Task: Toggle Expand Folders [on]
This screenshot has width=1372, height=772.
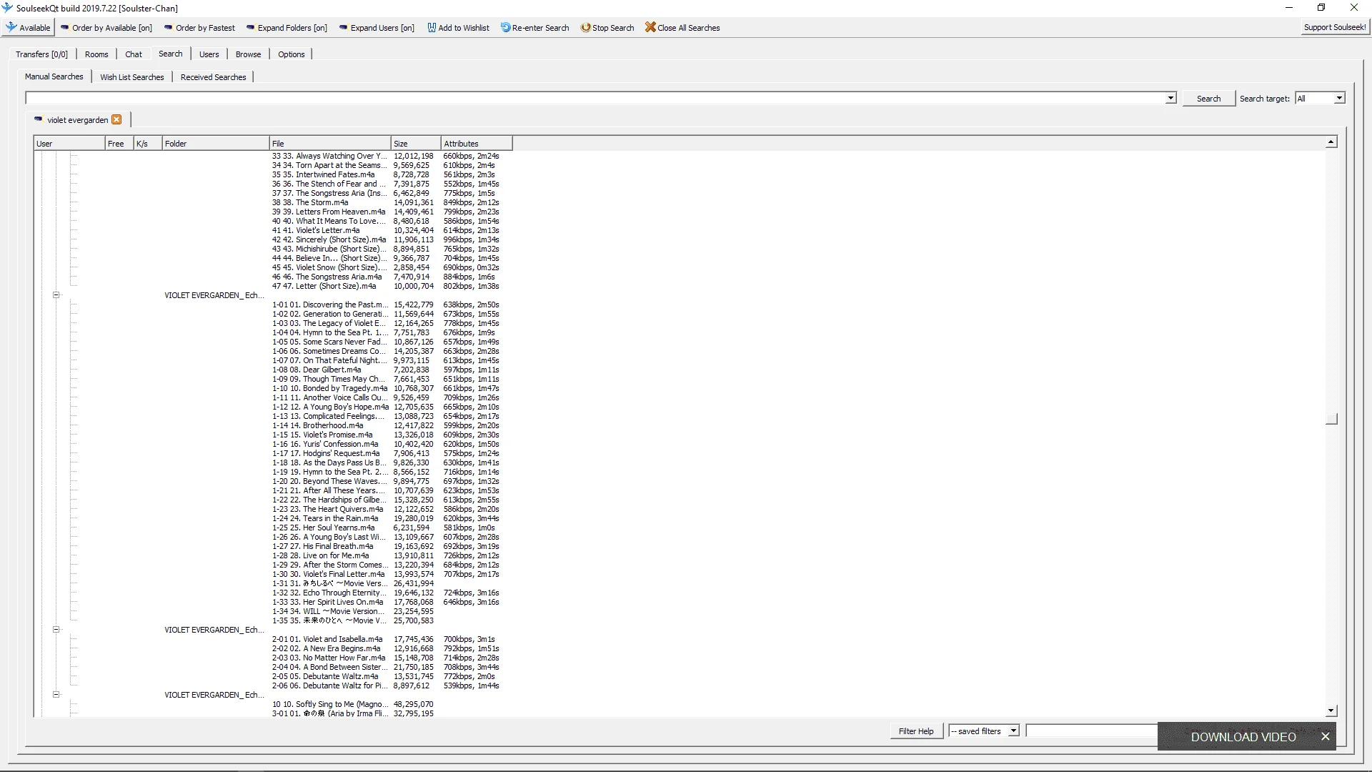Action: coord(287,28)
